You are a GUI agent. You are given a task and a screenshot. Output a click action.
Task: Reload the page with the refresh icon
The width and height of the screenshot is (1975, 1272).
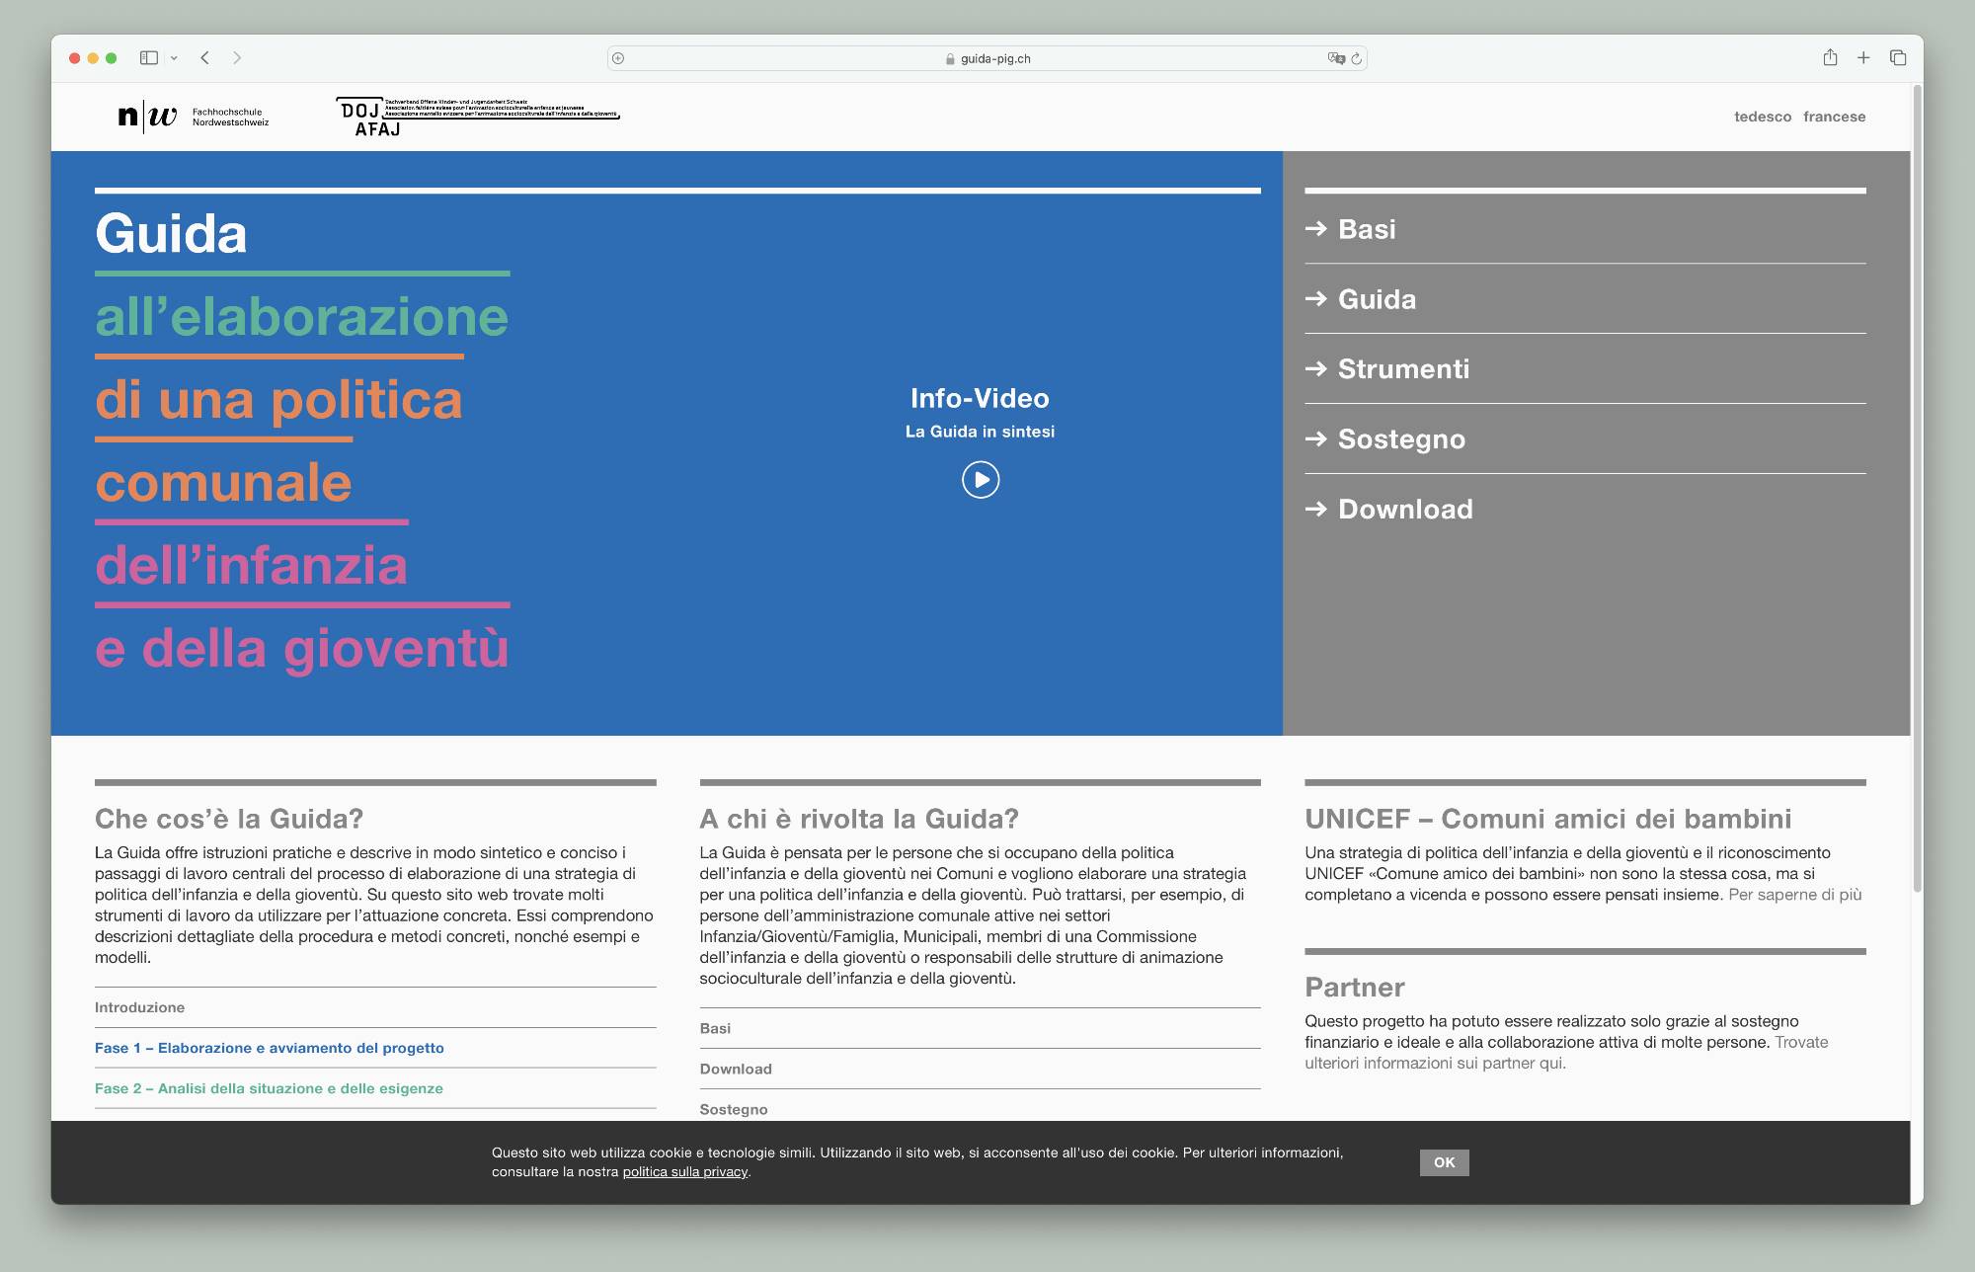(1357, 58)
